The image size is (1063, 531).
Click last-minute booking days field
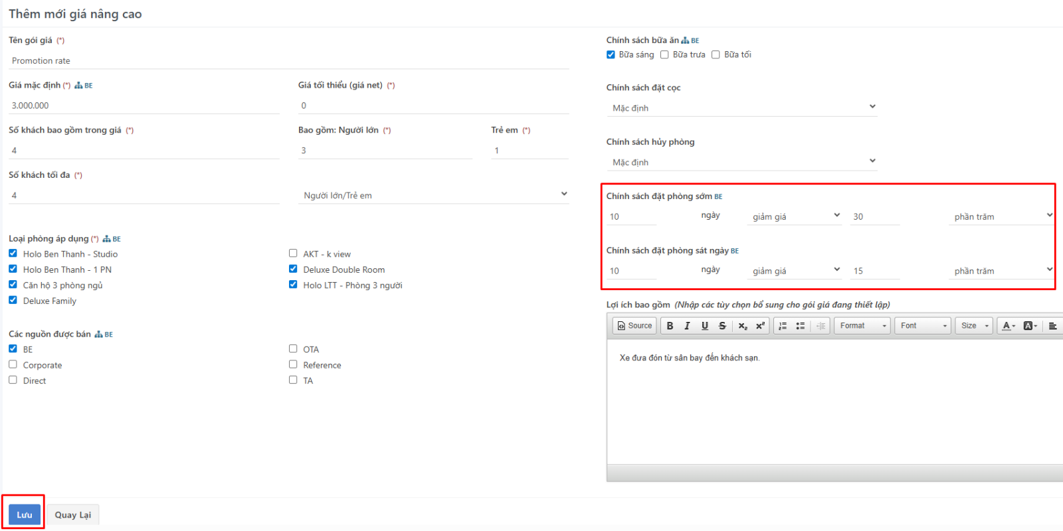(x=631, y=271)
